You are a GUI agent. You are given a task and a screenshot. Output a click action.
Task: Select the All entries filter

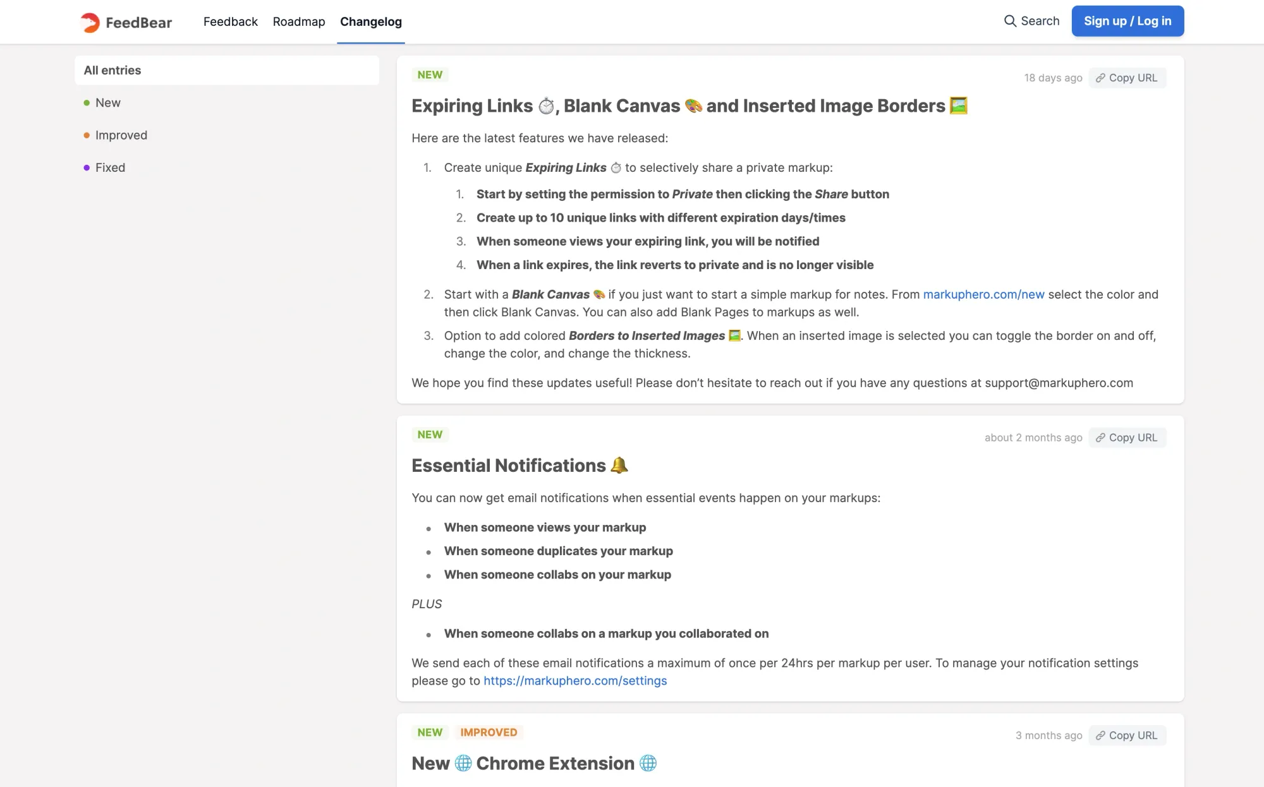click(226, 70)
